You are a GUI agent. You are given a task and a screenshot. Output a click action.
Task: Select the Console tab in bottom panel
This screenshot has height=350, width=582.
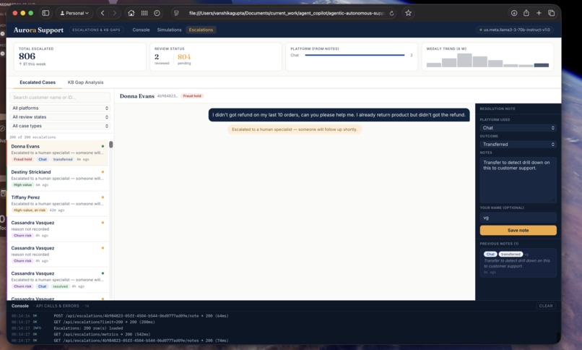pos(20,306)
